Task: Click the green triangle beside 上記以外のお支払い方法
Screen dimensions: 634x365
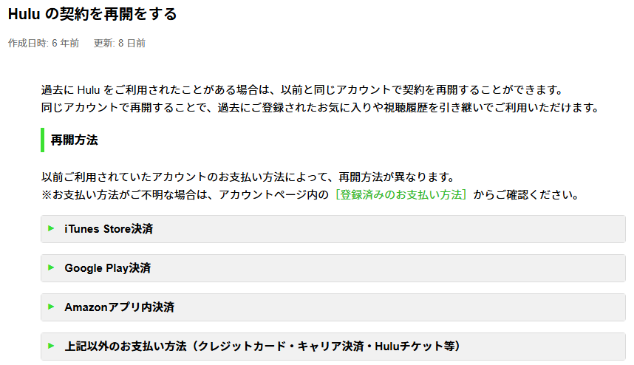Action: tap(51, 346)
